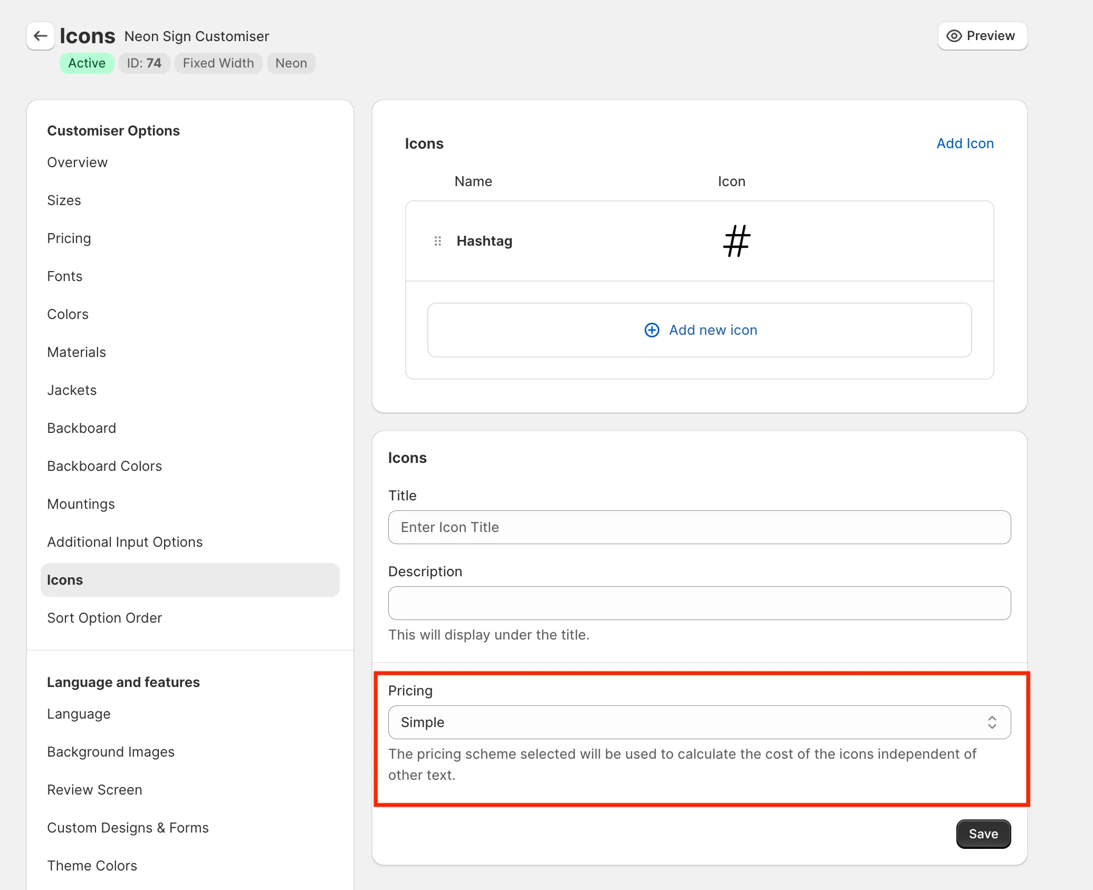Click the Preview button

pos(982,36)
